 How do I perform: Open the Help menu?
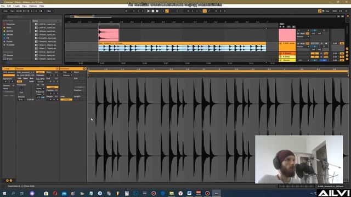[42, 6]
